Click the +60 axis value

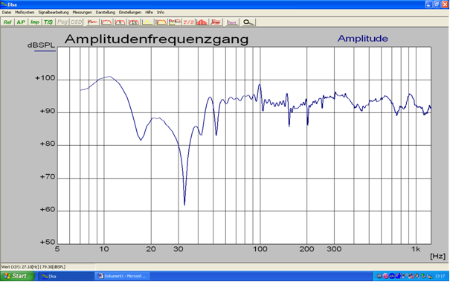(x=48, y=209)
